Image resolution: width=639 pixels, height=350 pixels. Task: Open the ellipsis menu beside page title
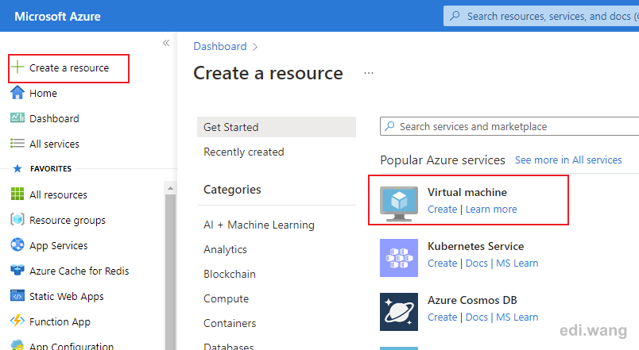[x=369, y=73]
